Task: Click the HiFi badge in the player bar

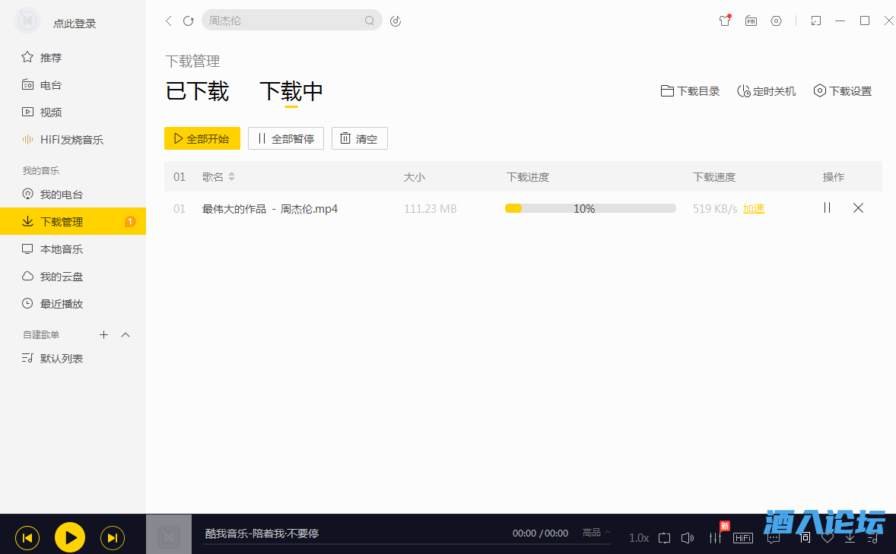Action: tap(743, 537)
